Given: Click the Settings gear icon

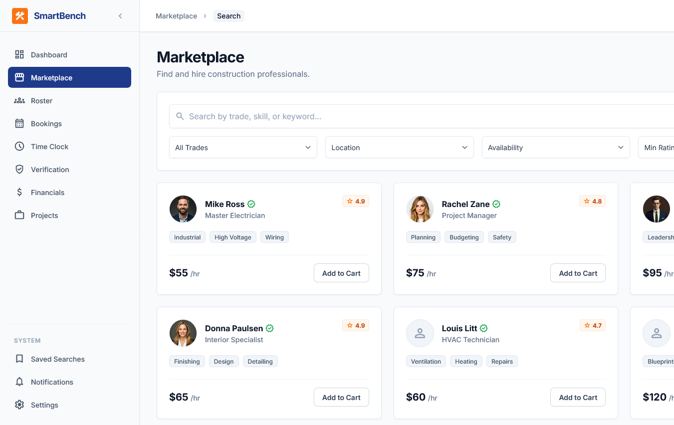Looking at the screenshot, I should [19, 405].
